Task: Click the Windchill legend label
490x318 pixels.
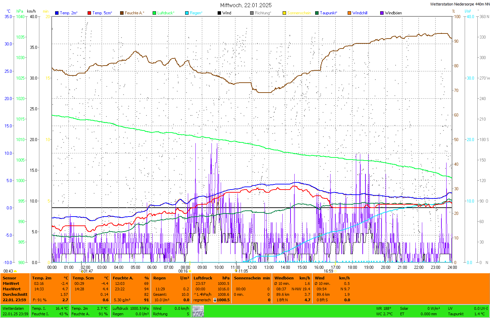Action: click(x=360, y=13)
